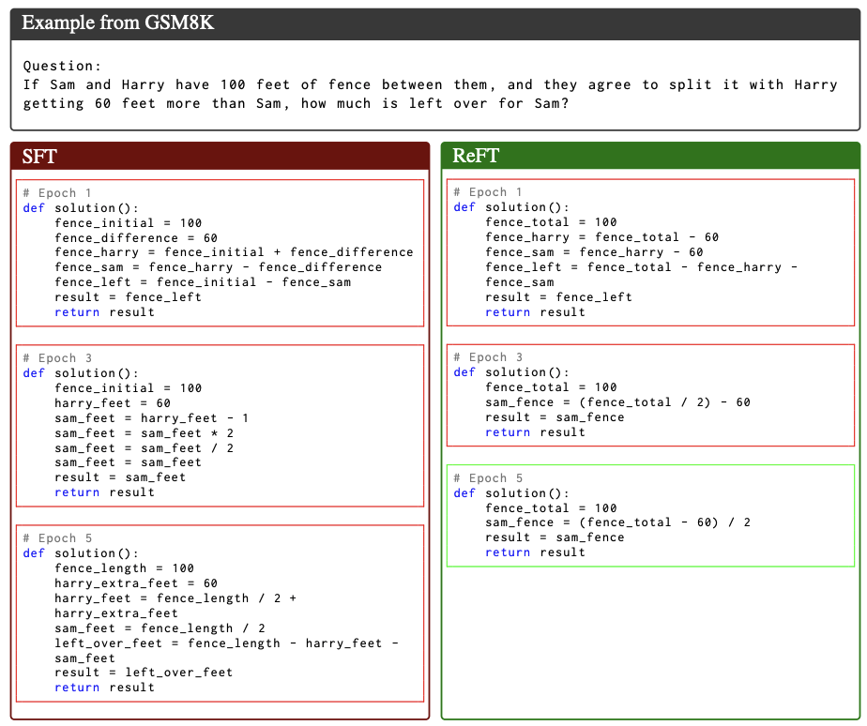
Task: Click the 'Question:' label
Action: tap(62, 66)
